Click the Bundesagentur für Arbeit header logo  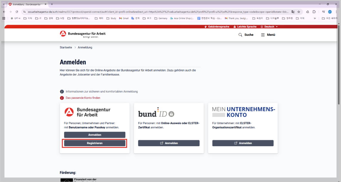click(x=83, y=34)
